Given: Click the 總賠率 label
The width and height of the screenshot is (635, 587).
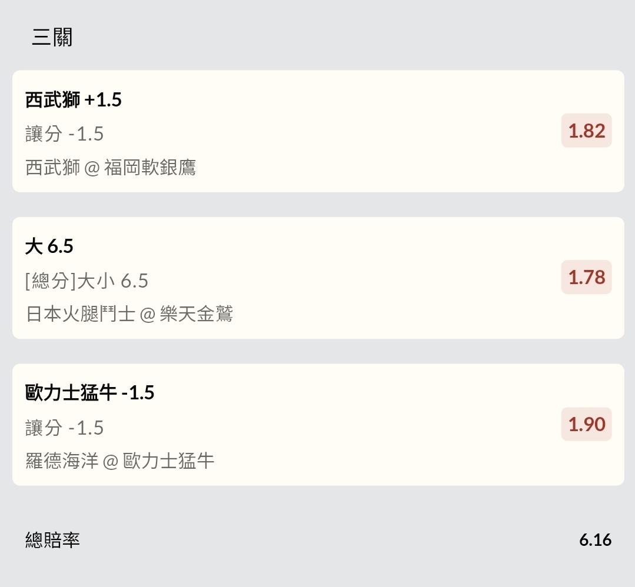Looking at the screenshot, I should click(52, 540).
